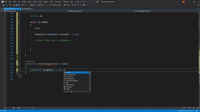The width and height of the screenshot is (200, 112).
Task: Open the Debug menu
Action: coord(35,2)
